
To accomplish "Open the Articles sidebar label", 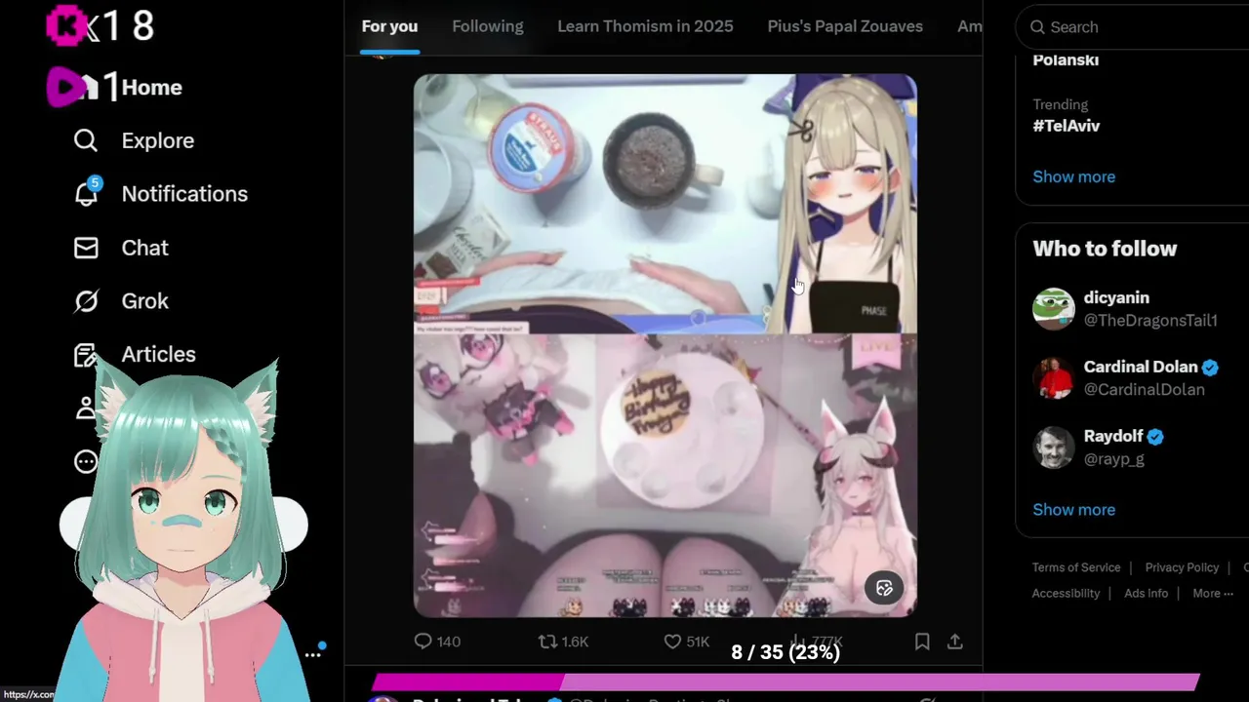I will pyautogui.click(x=158, y=355).
